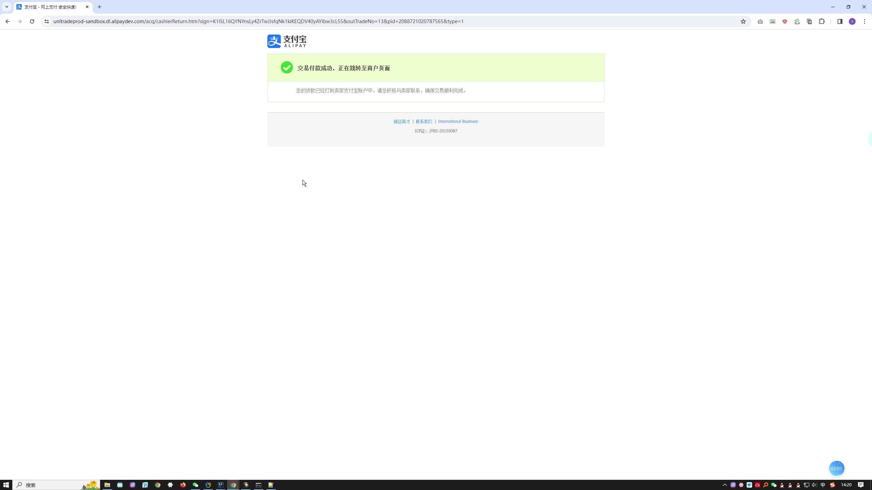Open File Explorer from the taskbar

(x=107, y=485)
